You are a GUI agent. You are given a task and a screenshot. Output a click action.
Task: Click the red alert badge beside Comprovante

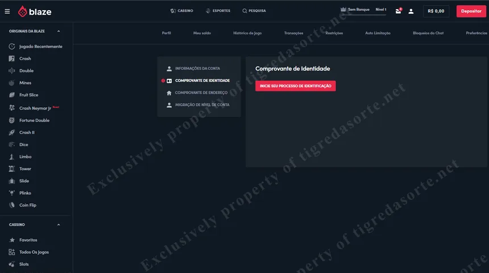[163, 81]
